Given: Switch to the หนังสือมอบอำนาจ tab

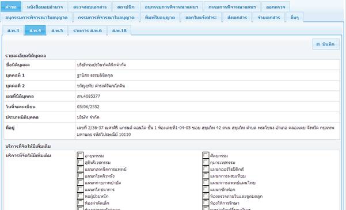Looking at the screenshot, I should [45, 7].
